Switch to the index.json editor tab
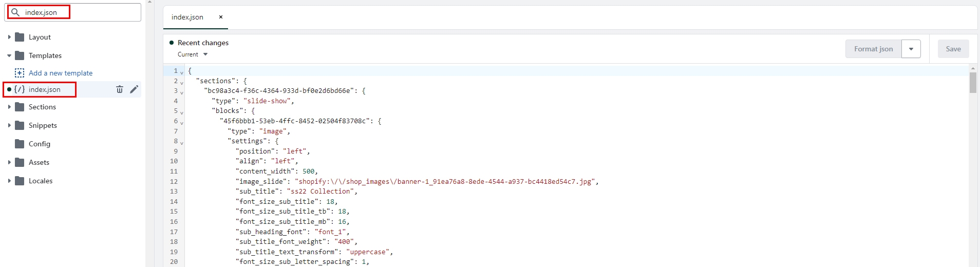 pyautogui.click(x=187, y=17)
